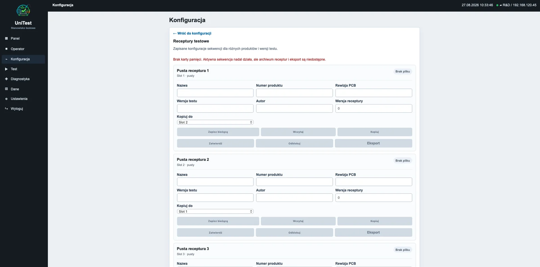Image resolution: width=540 pixels, height=267 pixels.
Task: Click the 'Zapisane konfiguracje sekwencji' description text
Action: point(225,49)
